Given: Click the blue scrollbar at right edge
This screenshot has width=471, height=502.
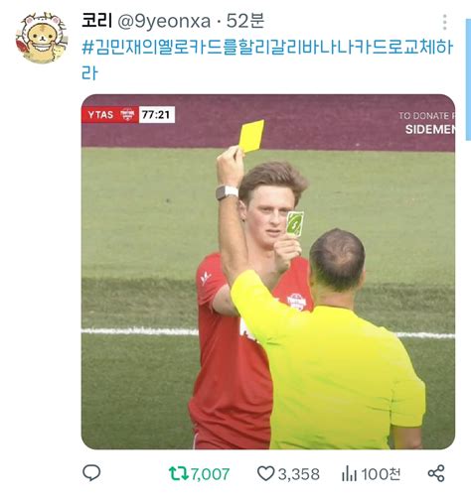Looking at the screenshot, I should (x=468, y=79).
